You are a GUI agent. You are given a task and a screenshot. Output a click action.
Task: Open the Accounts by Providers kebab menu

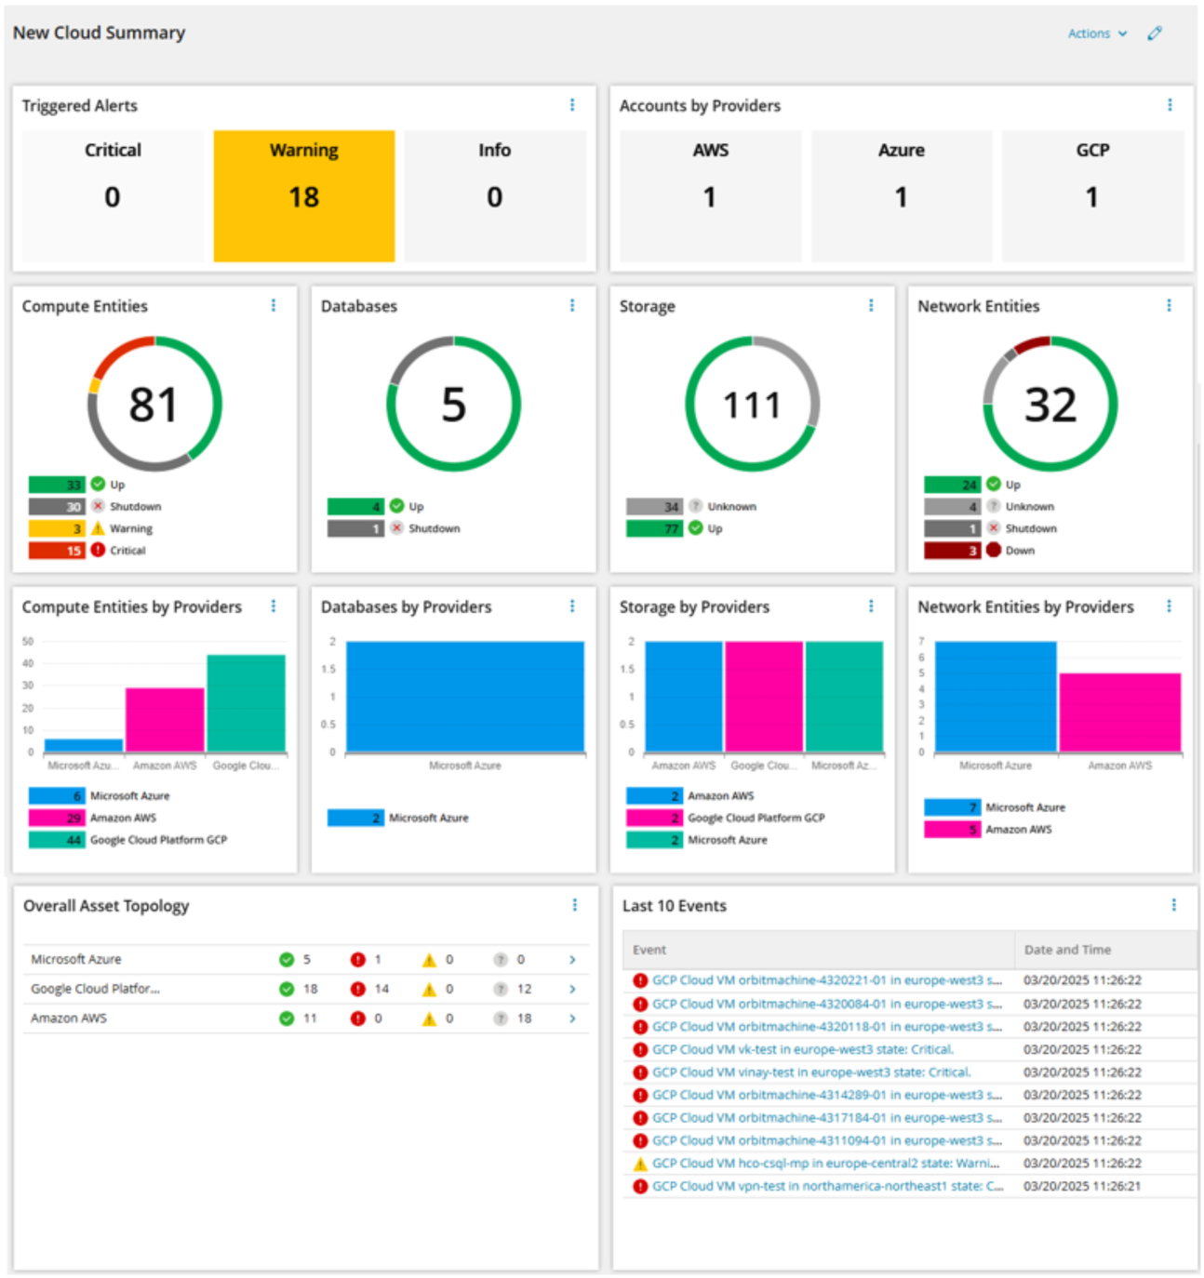click(x=1170, y=105)
